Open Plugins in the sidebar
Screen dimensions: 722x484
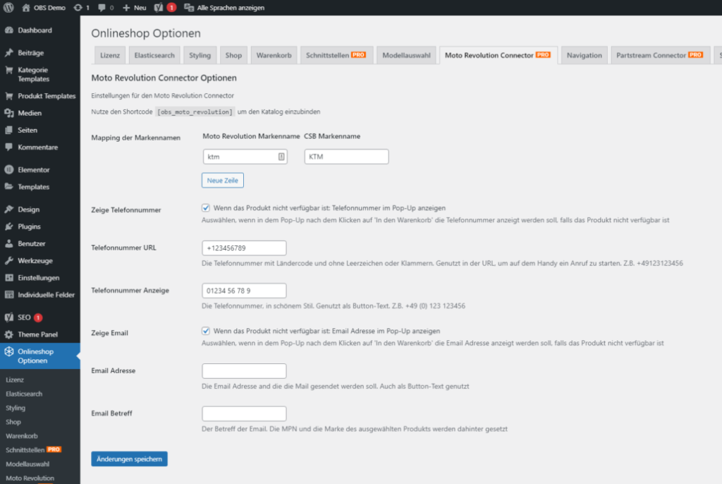(x=29, y=226)
